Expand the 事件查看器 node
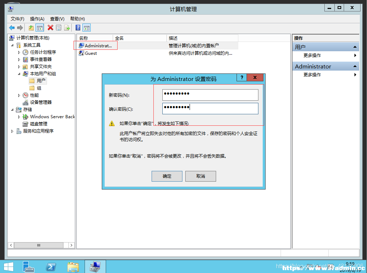This screenshot has width=367, height=273. tap(19, 60)
